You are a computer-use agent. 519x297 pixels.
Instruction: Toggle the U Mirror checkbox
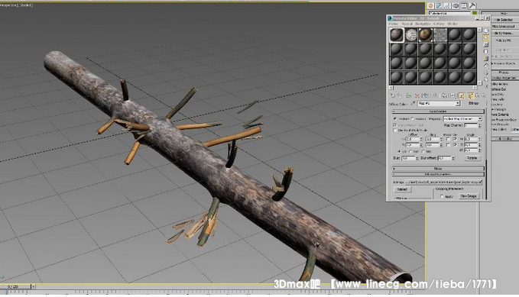point(448,139)
